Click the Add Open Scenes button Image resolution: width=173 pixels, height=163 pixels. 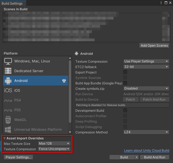tap(154, 46)
